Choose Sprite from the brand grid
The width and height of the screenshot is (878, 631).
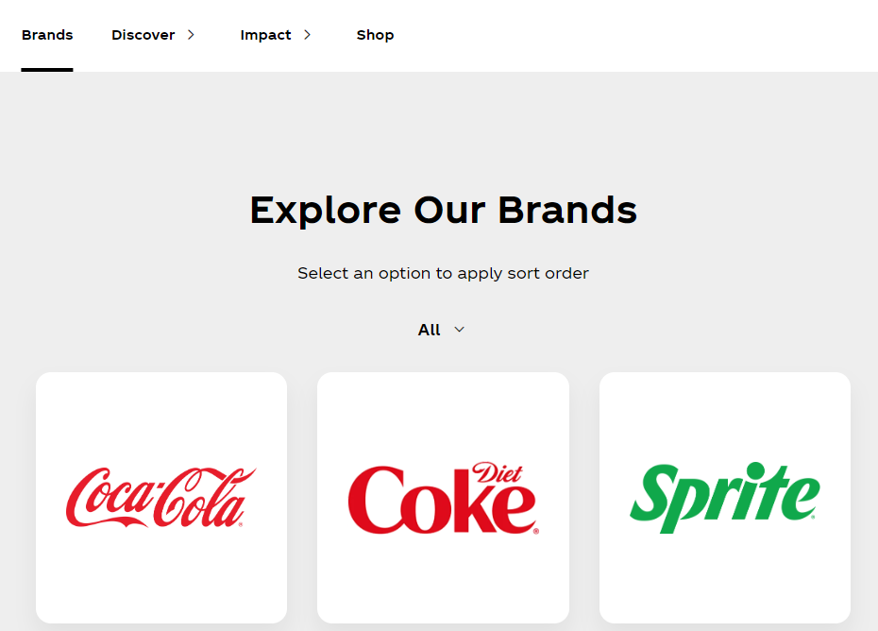[x=724, y=497]
